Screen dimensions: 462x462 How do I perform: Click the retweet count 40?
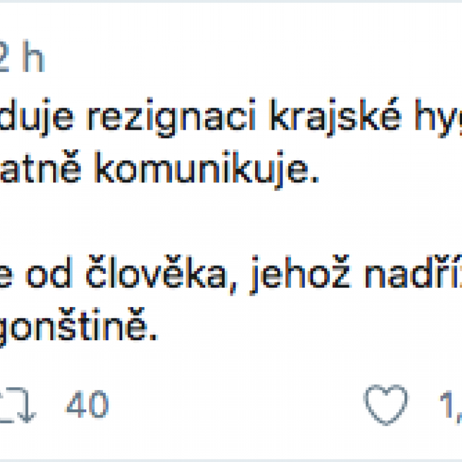click(x=87, y=405)
